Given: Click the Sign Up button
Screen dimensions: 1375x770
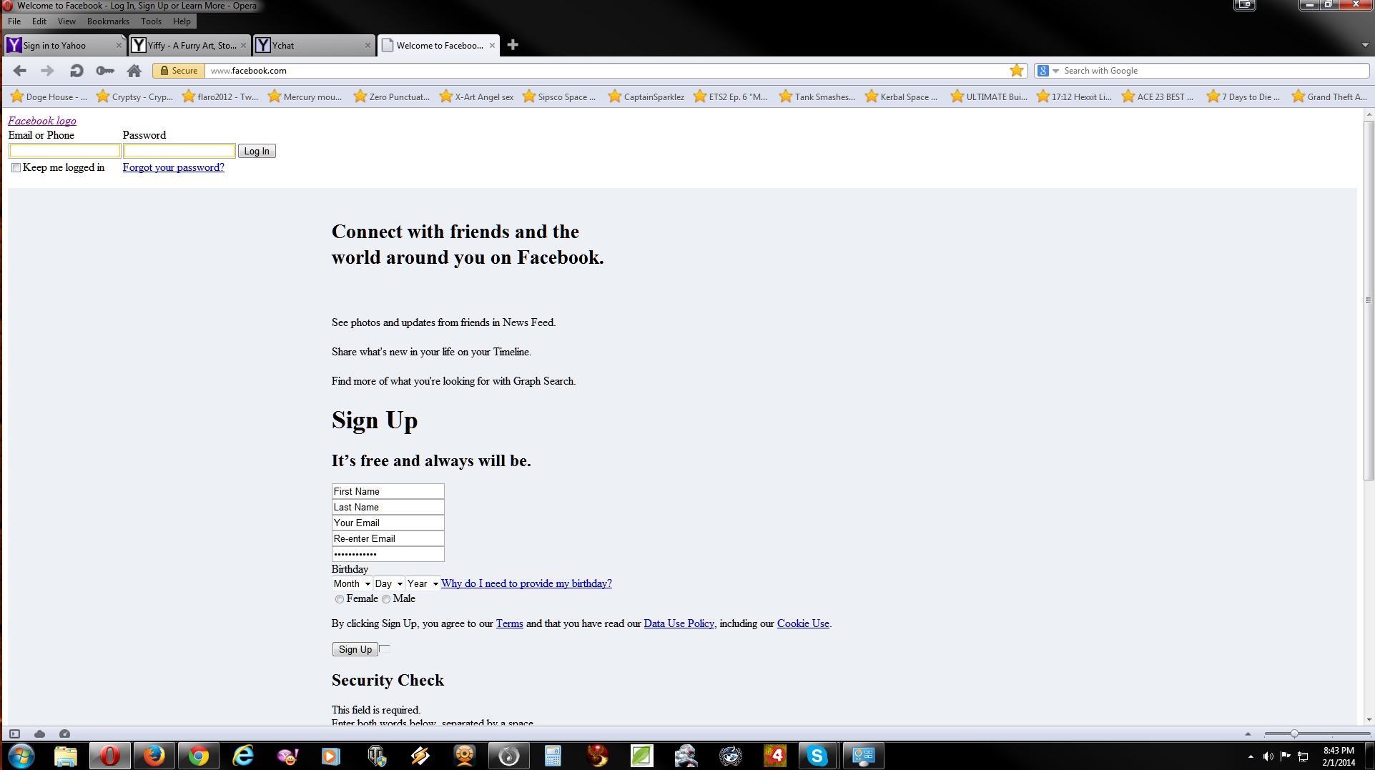Looking at the screenshot, I should (x=355, y=649).
